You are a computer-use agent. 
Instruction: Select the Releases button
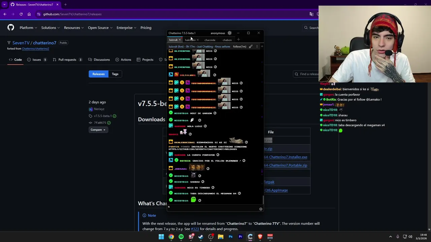(99, 74)
